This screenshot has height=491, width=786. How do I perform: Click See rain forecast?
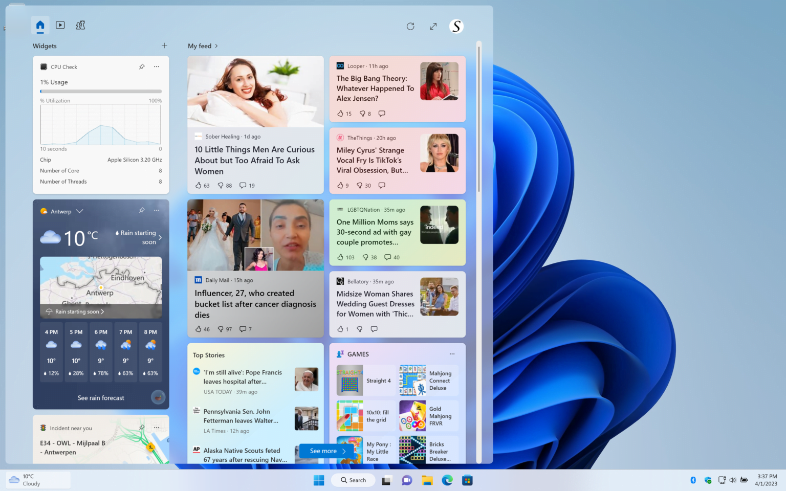[100, 397]
